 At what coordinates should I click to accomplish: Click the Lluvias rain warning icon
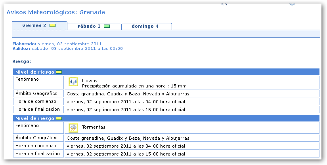click(73, 82)
